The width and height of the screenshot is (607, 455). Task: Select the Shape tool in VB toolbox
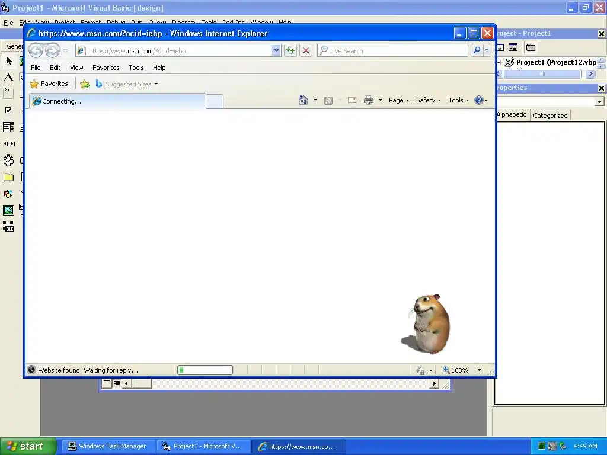[x=8, y=194]
